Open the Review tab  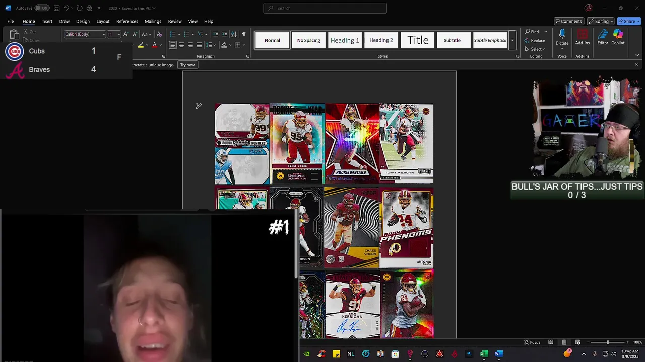(x=175, y=21)
